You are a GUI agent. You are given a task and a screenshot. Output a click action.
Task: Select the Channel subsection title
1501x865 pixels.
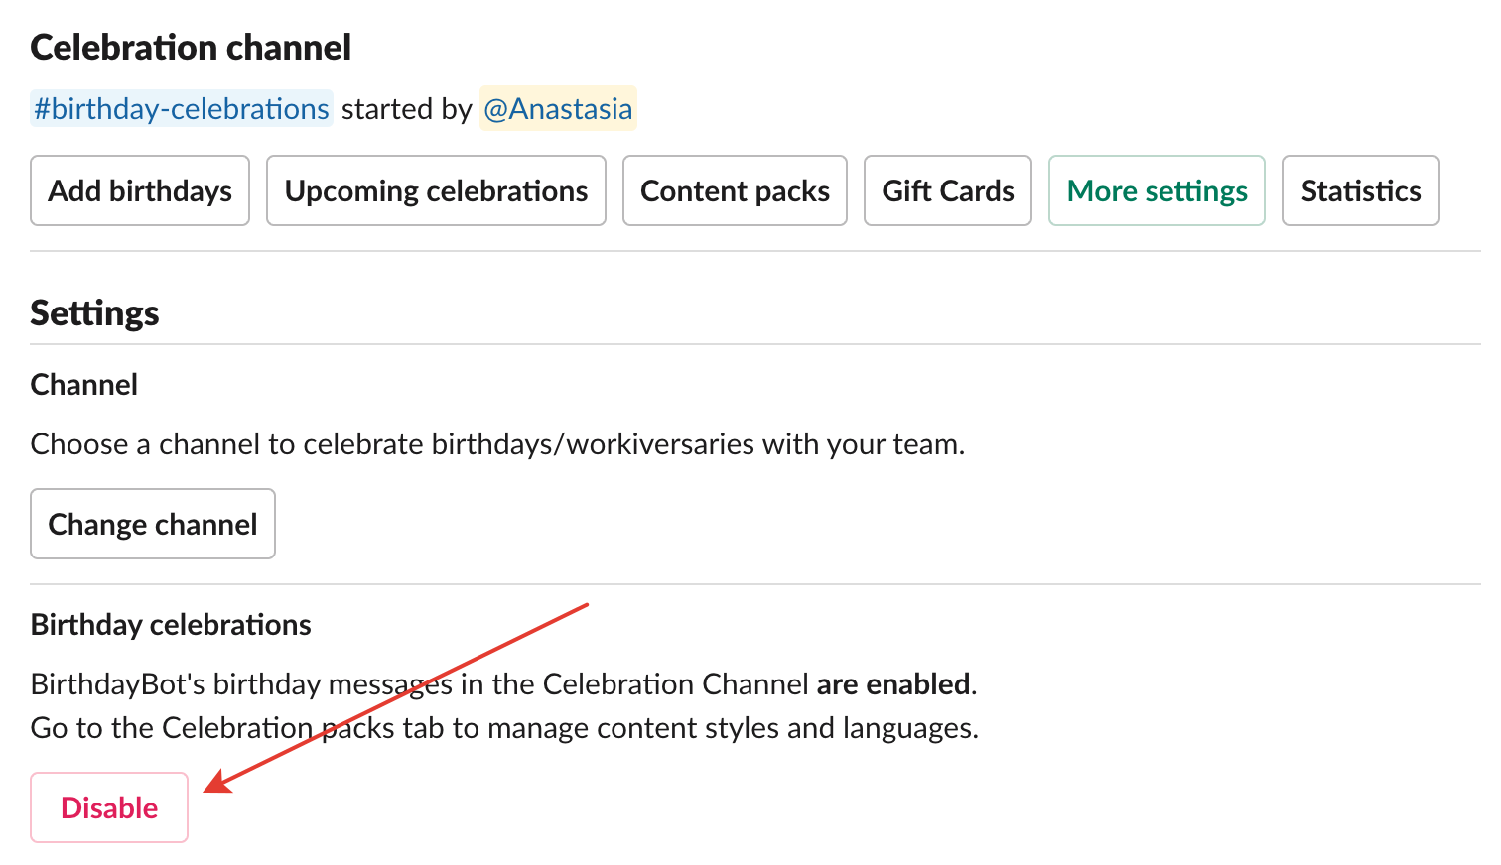point(84,384)
